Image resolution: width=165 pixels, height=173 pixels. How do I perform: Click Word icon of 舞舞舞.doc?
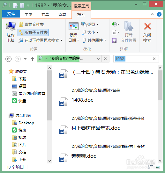point(64,158)
